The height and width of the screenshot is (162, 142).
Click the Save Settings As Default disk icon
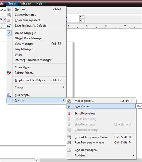click(9, 25)
